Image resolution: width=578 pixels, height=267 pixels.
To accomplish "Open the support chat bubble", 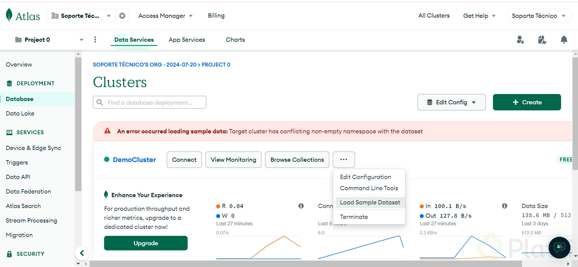I will 560,248.
